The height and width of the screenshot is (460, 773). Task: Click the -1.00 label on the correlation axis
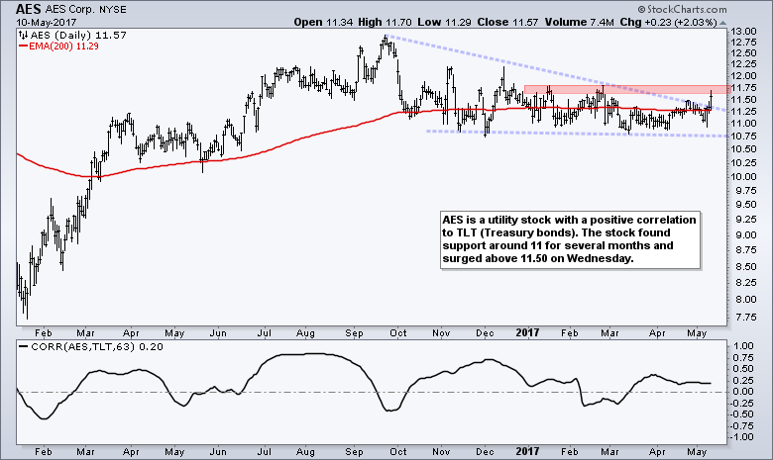tap(743, 437)
